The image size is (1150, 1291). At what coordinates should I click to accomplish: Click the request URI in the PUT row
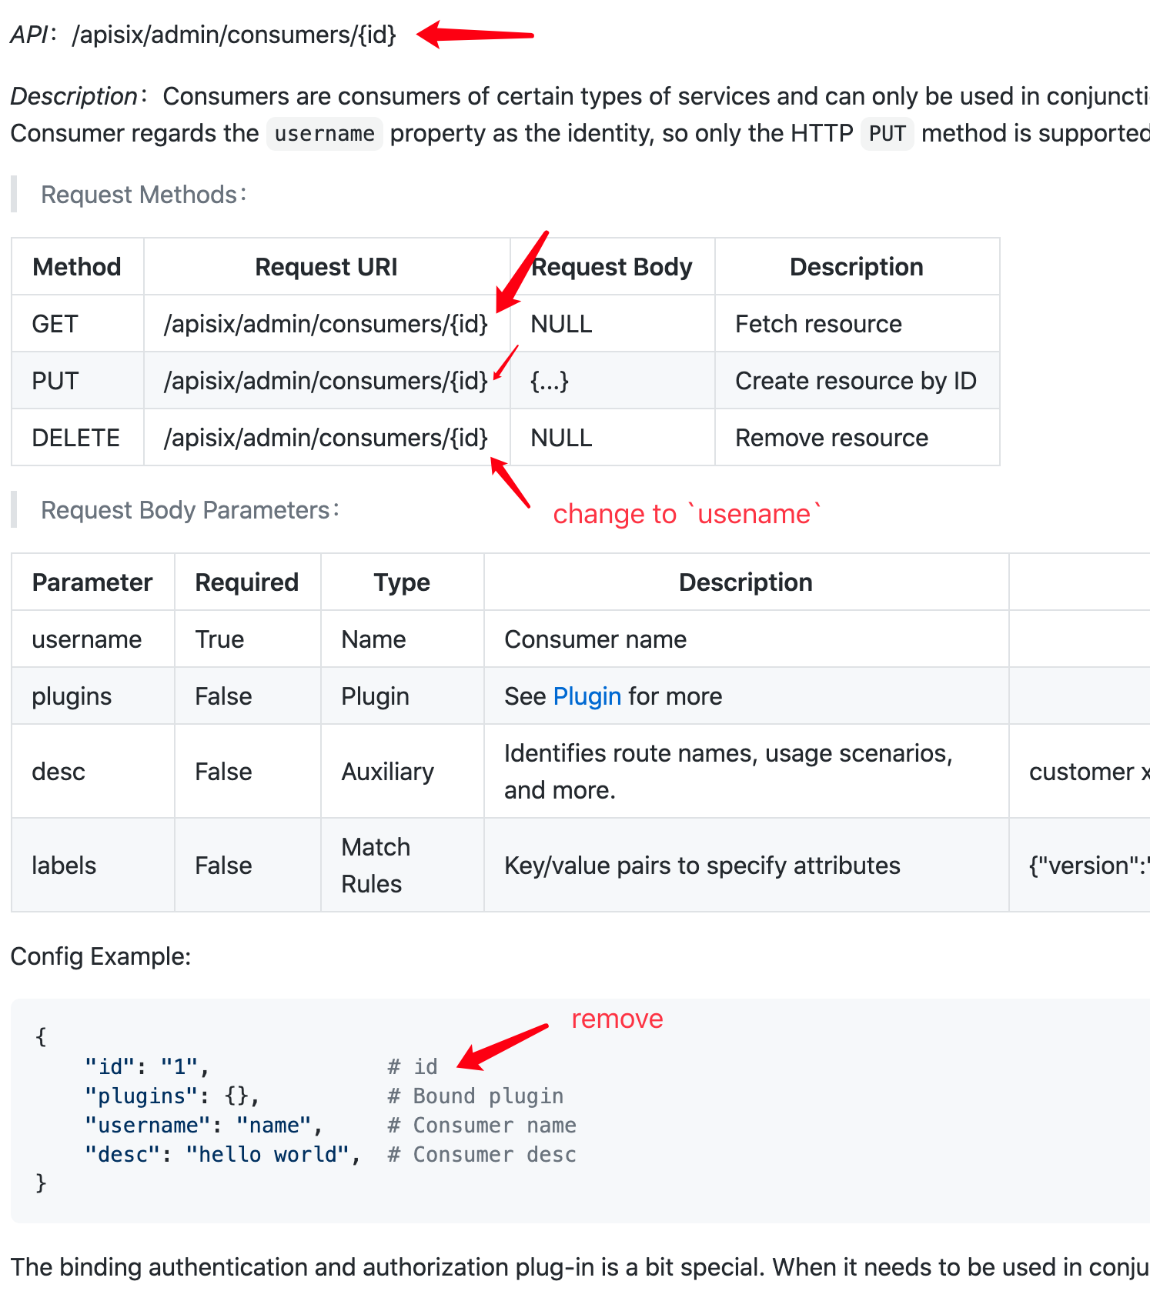click(x=326, y=381)
